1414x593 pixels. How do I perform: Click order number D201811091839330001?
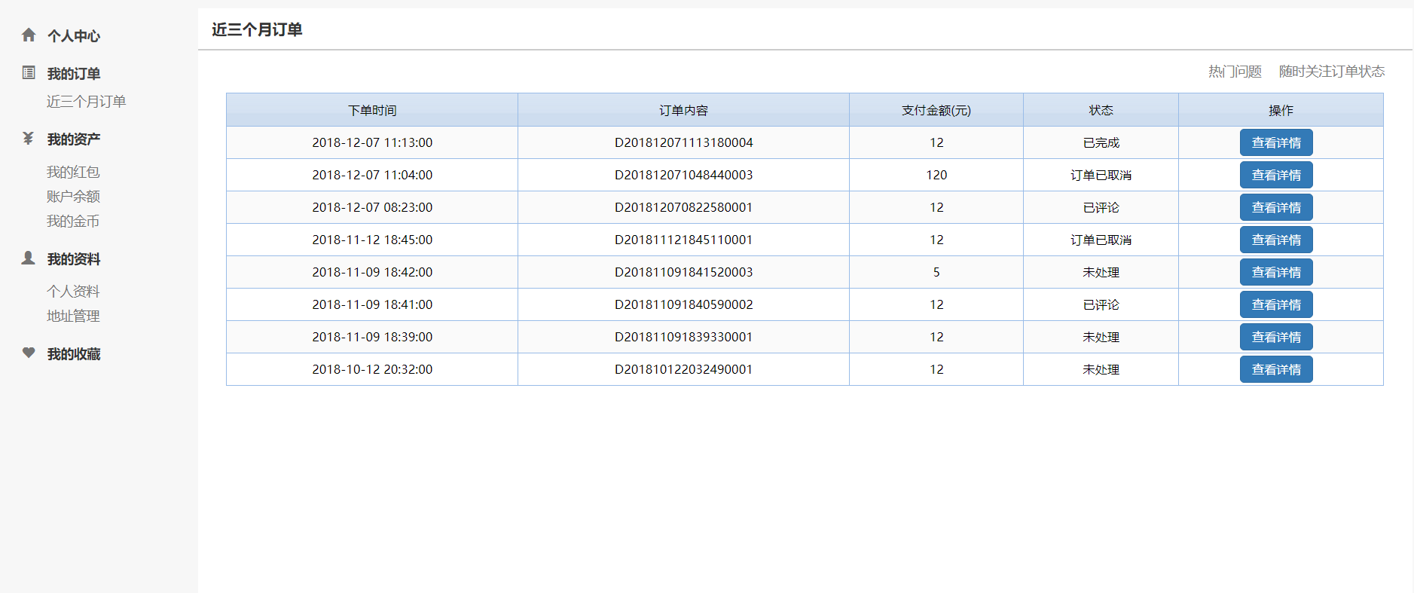(683, 337)
